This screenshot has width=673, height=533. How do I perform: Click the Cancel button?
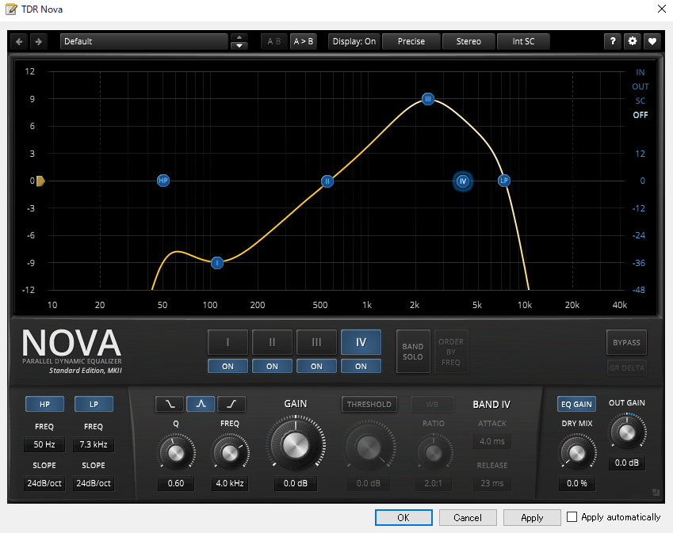click(x=468, y=517)
